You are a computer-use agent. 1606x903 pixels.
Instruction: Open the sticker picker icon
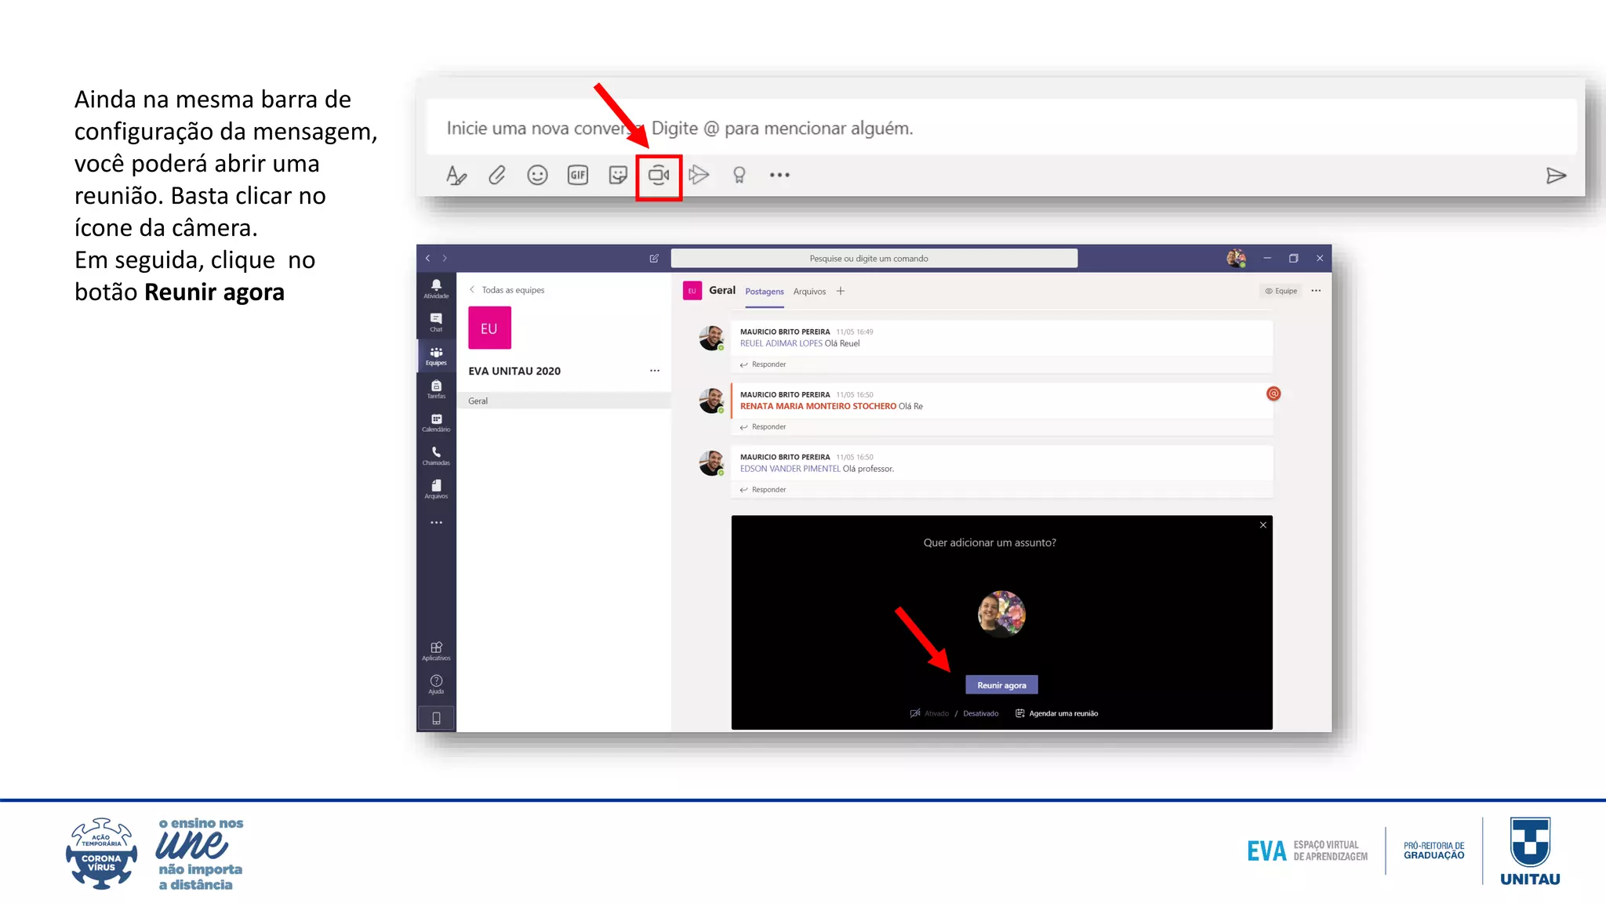[x=618, y=176]
